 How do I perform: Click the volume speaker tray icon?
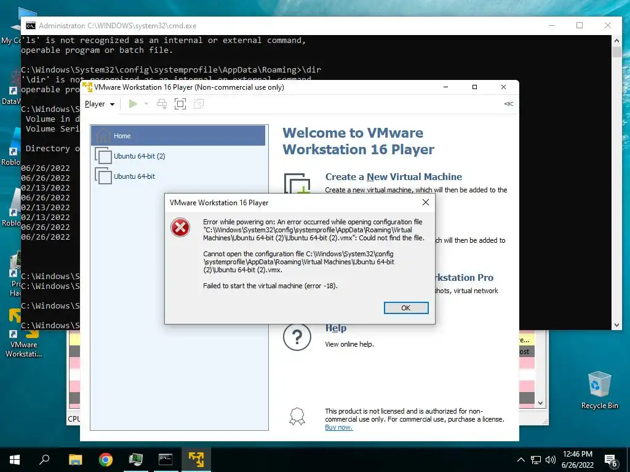[551, 460]
